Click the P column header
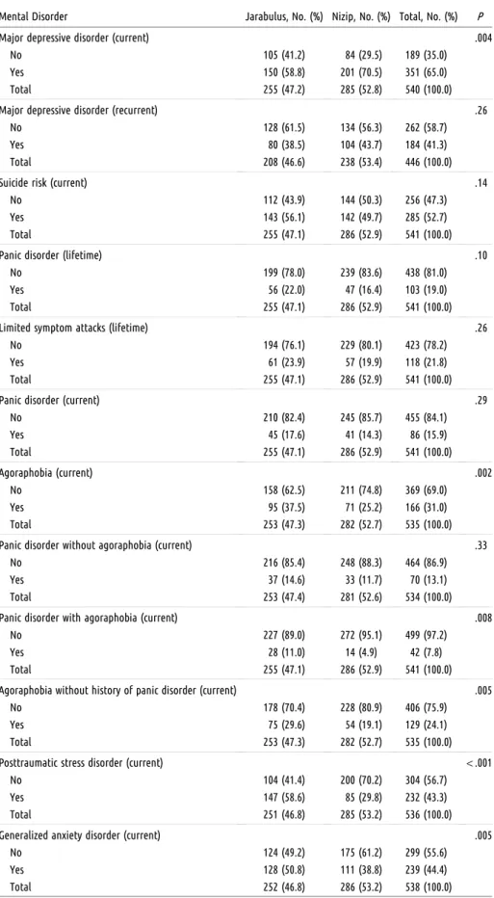The height and width of the screenshot is (898, 494). (480, 17)
